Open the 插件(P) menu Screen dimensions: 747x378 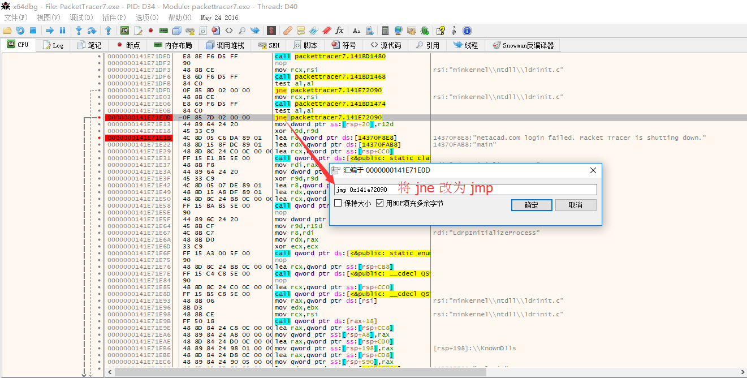point(114,18)
